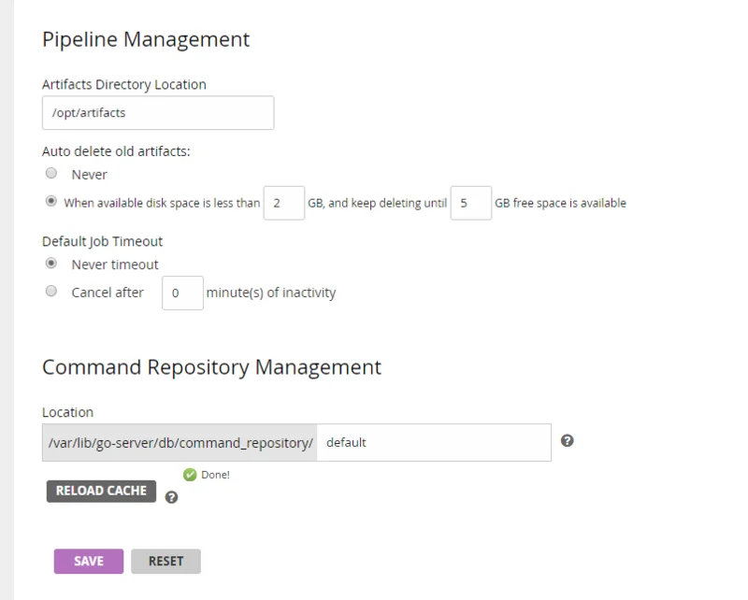Choose the Never timeout radio button
Image resolution: width=748 pixels, height=600 pixels.
51,264
